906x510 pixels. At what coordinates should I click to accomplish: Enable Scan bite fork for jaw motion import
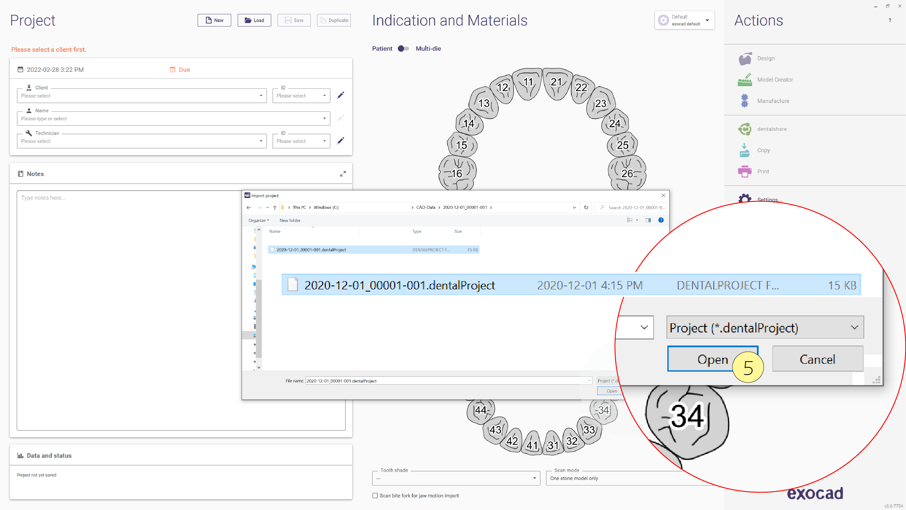375,496
